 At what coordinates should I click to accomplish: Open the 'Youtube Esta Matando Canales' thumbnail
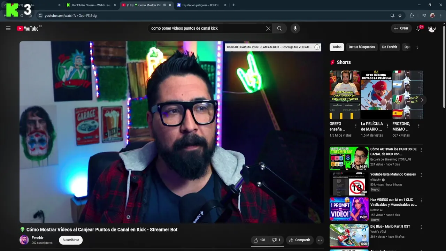point(349,183)
